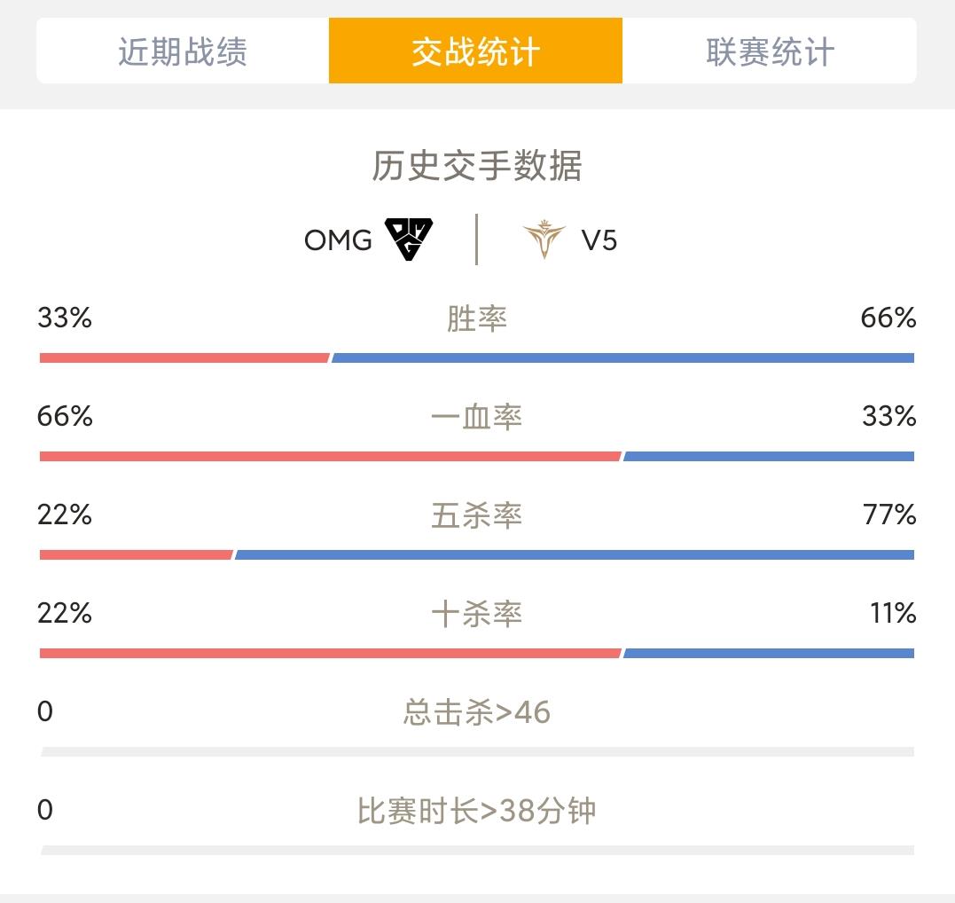Viewport: 955px width, 903px height.
Task: Select the 交战统计 tab
Action: click(475, 51)
